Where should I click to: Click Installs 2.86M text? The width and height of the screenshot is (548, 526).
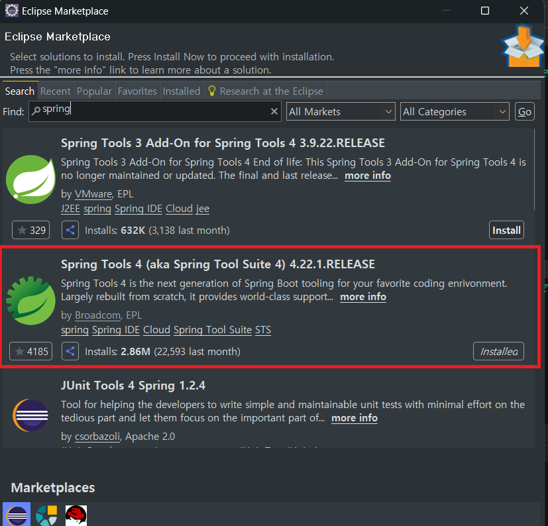(162, 351)
